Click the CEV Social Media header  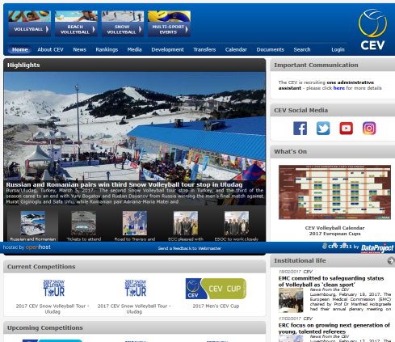(x=300, y=110)
